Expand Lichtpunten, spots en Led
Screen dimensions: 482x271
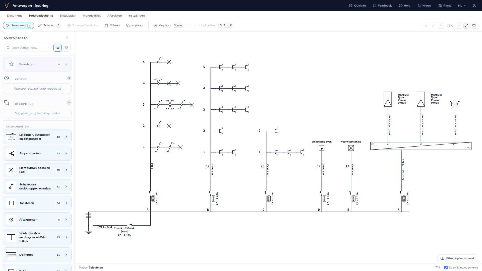point(37,170)
